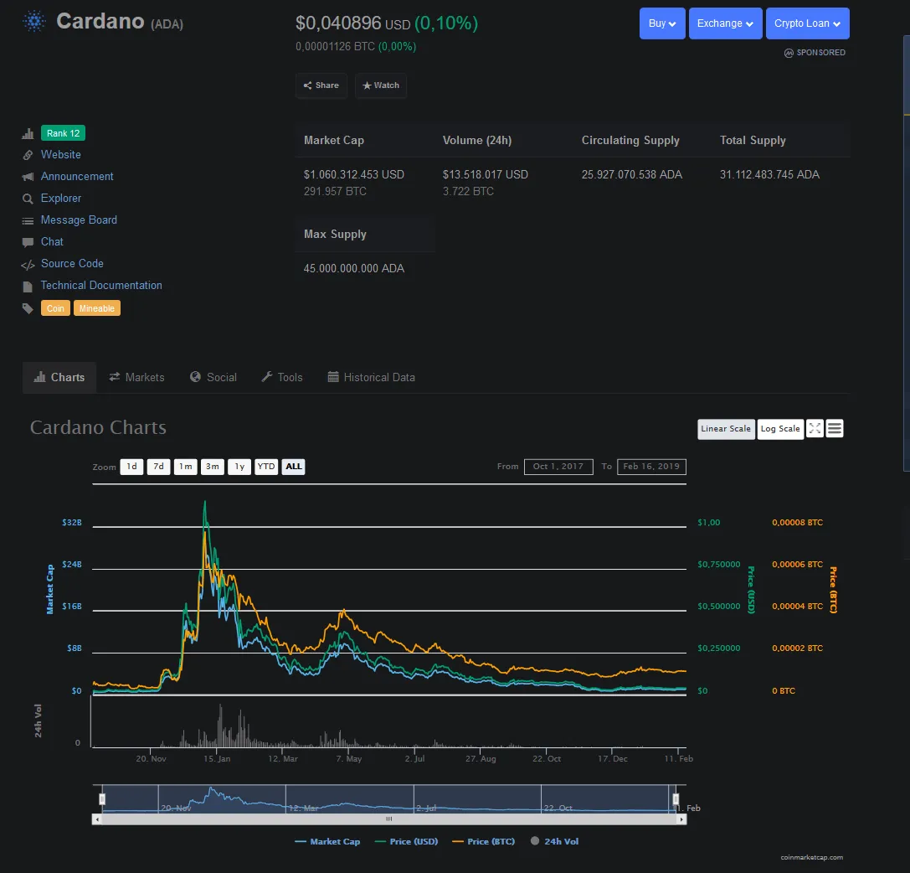
Task: Open the chart fullscreen icon
Action: tap(815, 429)
